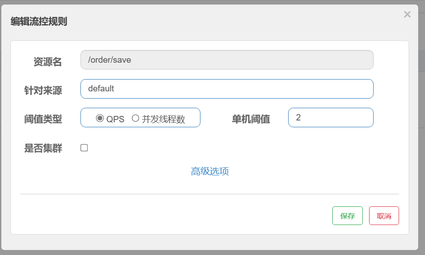Save the rule with the 保存 button

347,216
